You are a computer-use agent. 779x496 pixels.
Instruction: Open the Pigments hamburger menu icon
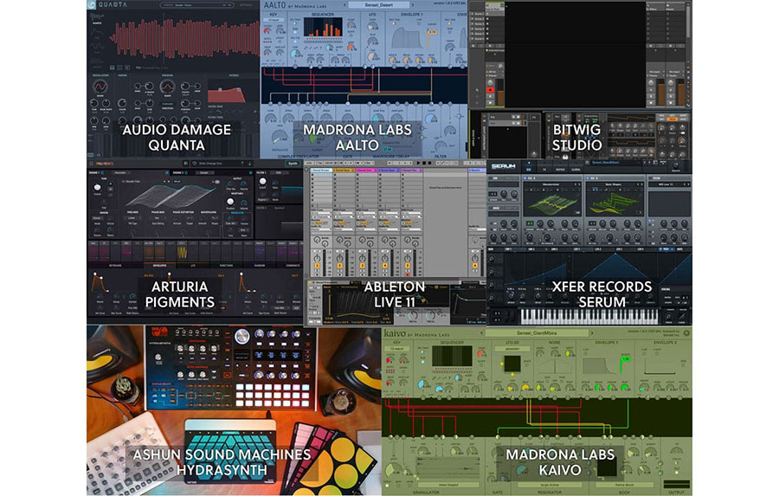(91, 163)
